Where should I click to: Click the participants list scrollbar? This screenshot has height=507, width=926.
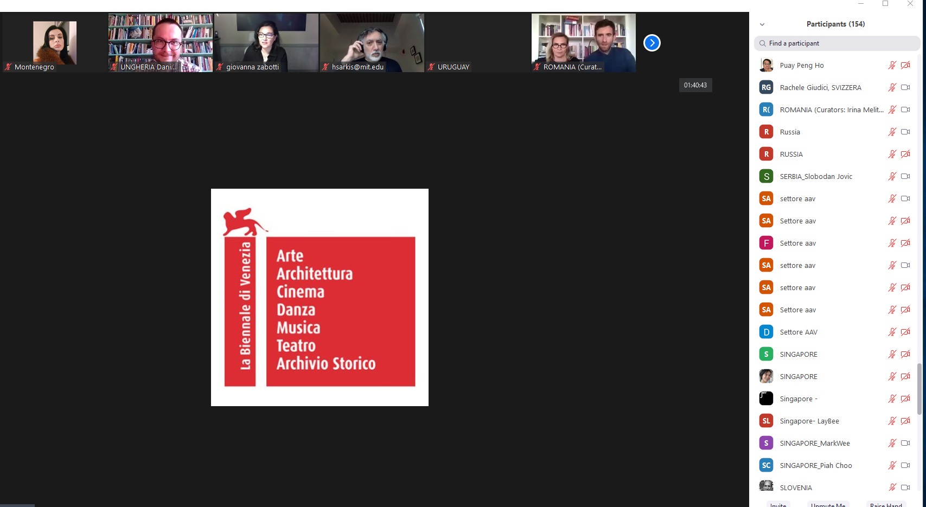[x=919, y=389]
